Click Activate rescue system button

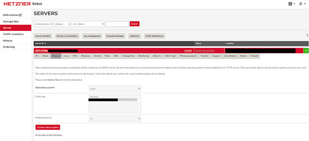coord(48,127)
